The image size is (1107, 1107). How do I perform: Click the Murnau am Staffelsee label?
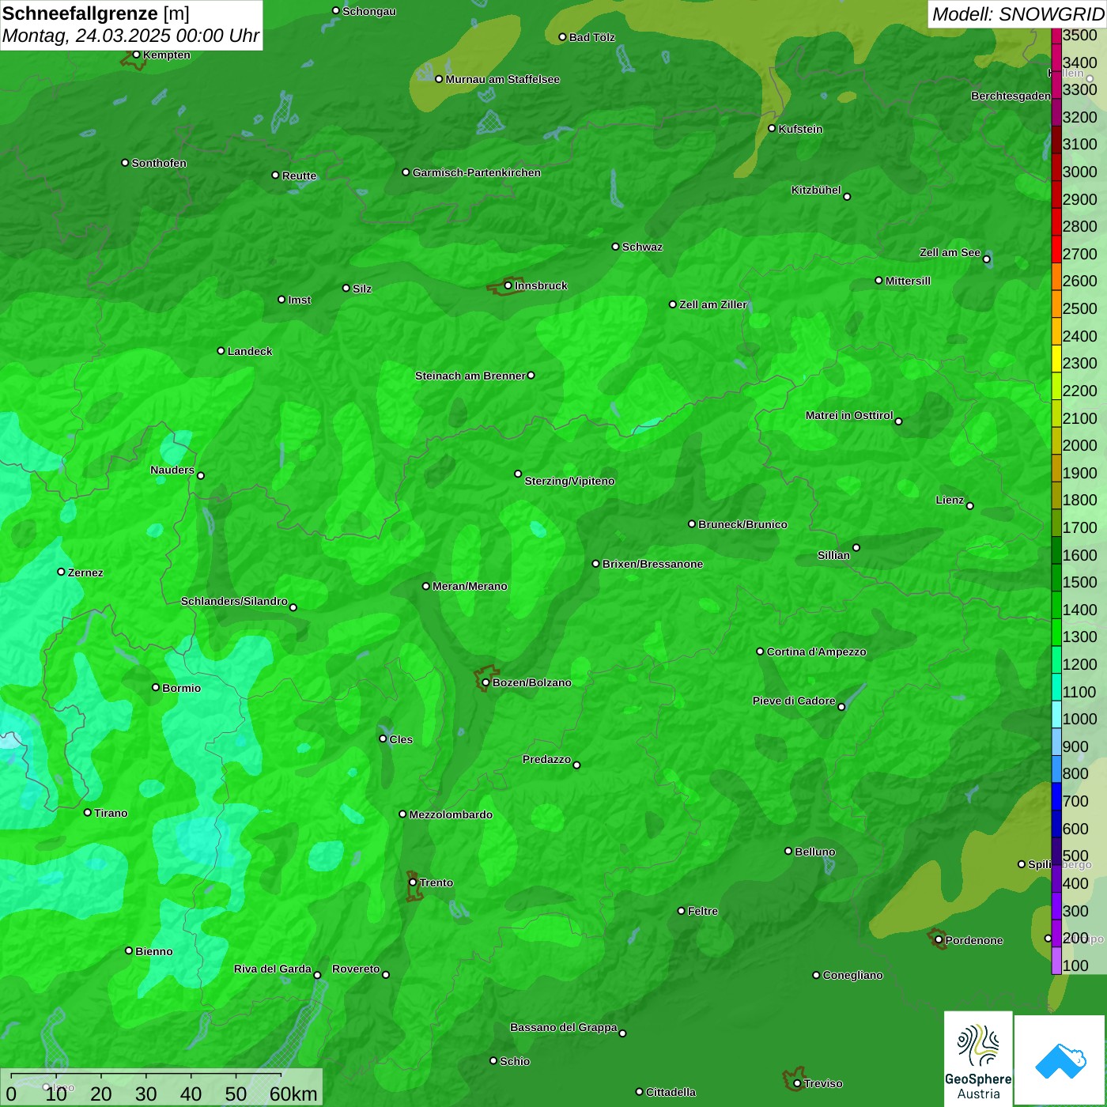coord(503,79)
